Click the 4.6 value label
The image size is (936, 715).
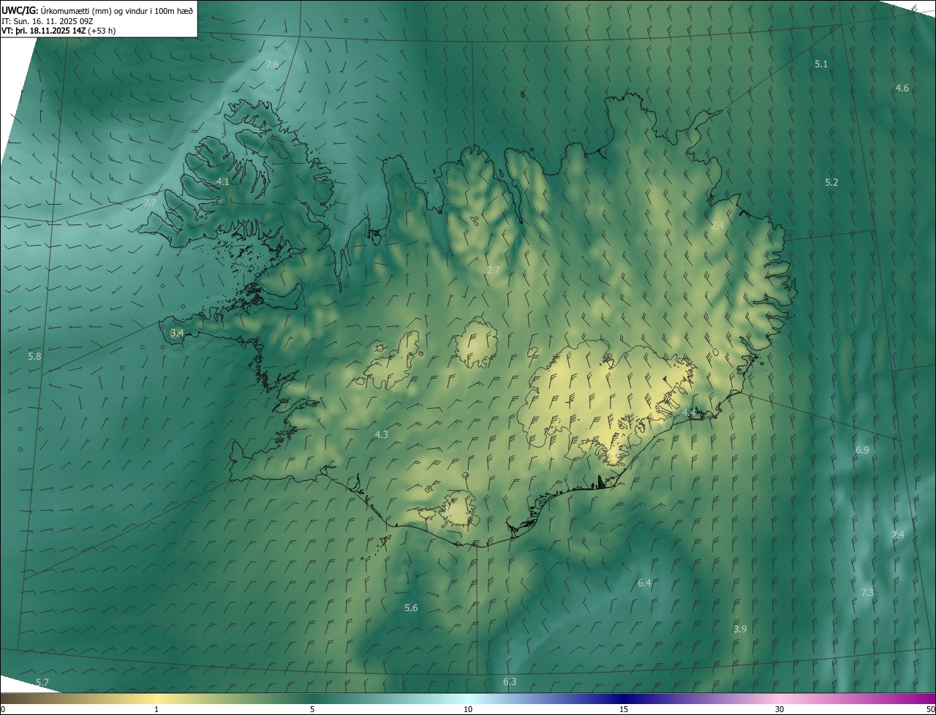click(902, 88)
